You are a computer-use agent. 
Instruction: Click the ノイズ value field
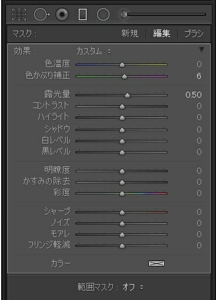point(199,223)
